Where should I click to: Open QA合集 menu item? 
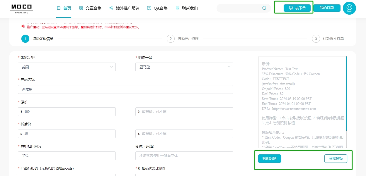pyautogui.click(x=161, y=8)
